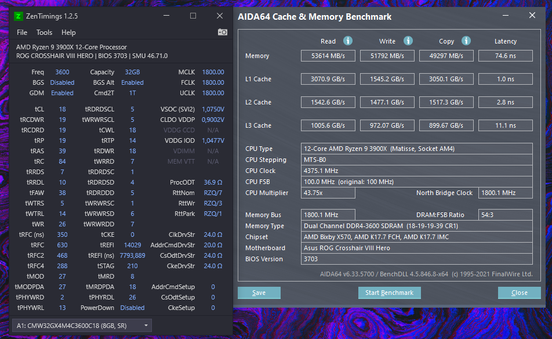
Task: Click the BGS Alt Enabled value
Action: click(132, 82)
